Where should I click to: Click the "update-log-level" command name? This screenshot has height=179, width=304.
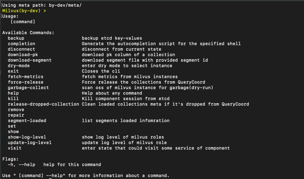(x=30, y=143)
